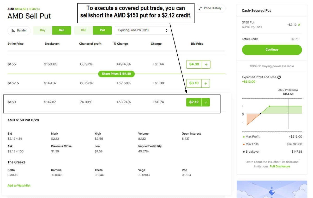Click the Price History expand icon

pos(200,8)
